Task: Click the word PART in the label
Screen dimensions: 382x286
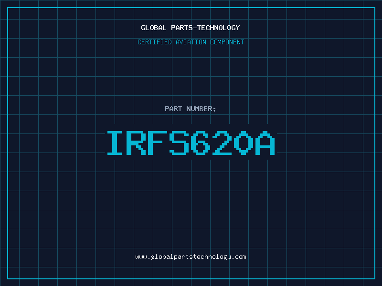Action: point(173,109)
